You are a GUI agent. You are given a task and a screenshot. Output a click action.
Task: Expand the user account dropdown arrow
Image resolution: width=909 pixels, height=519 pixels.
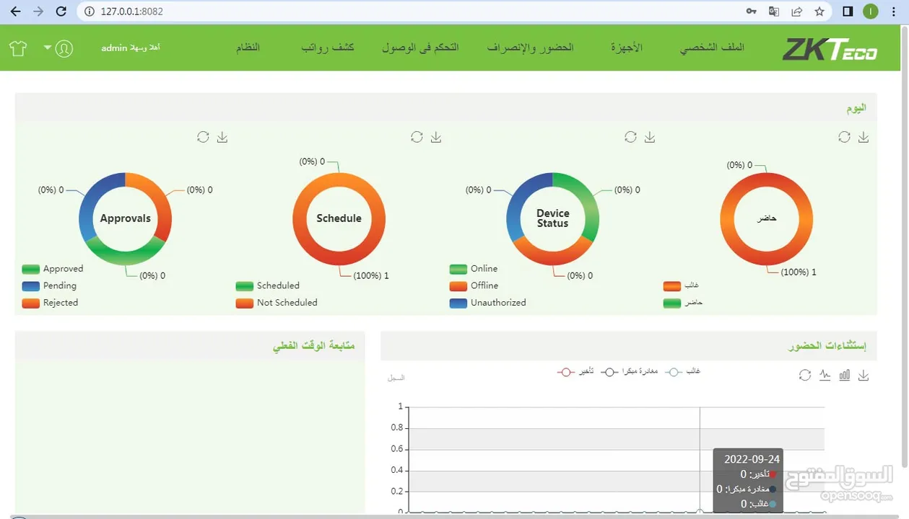(48, 48)
